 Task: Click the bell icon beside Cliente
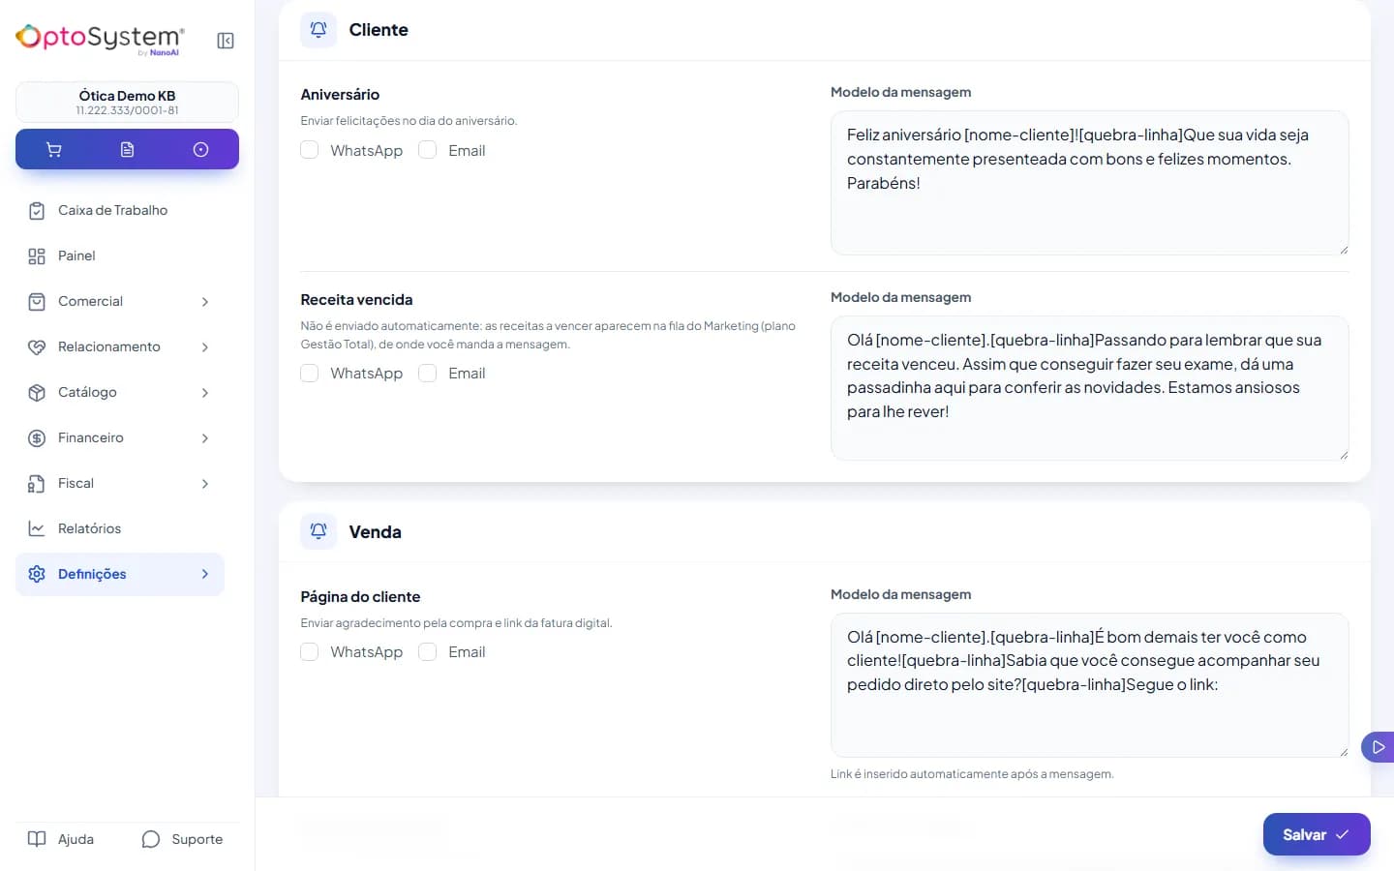click(318, 30)
